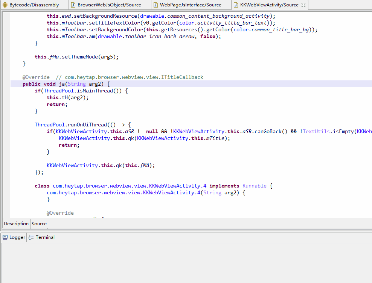Click the Terminal icon

pyautogui.click(x=31, y=237)
